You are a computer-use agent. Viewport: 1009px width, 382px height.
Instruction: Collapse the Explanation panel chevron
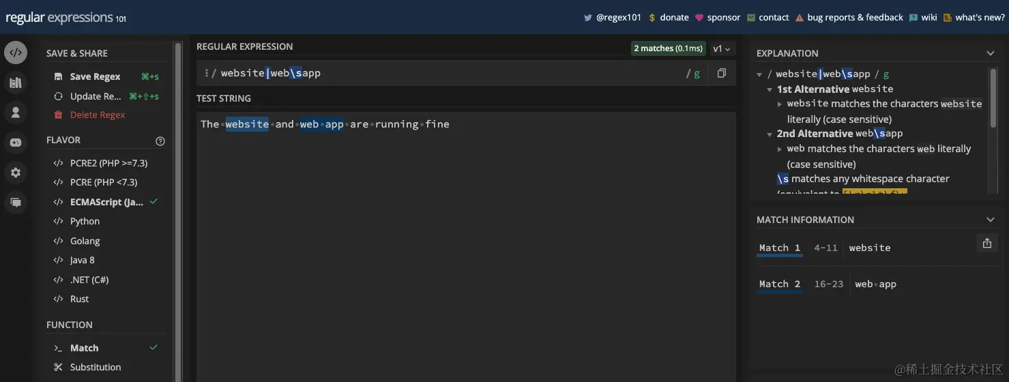coord(991,53)
